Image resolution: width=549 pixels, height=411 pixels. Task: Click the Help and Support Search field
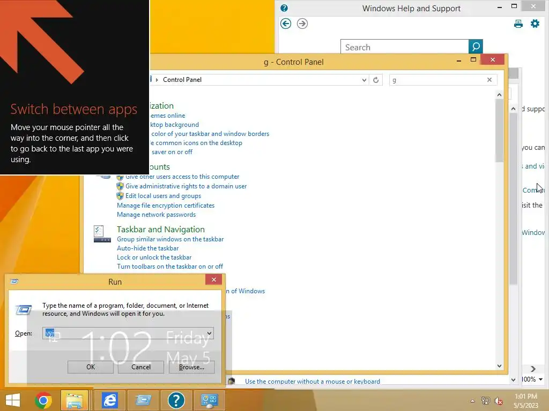[404, 47]
